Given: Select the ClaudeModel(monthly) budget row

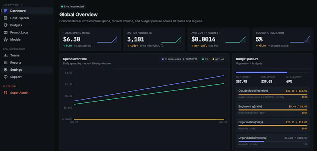Looking at the screenshot, I should point(273,94).
